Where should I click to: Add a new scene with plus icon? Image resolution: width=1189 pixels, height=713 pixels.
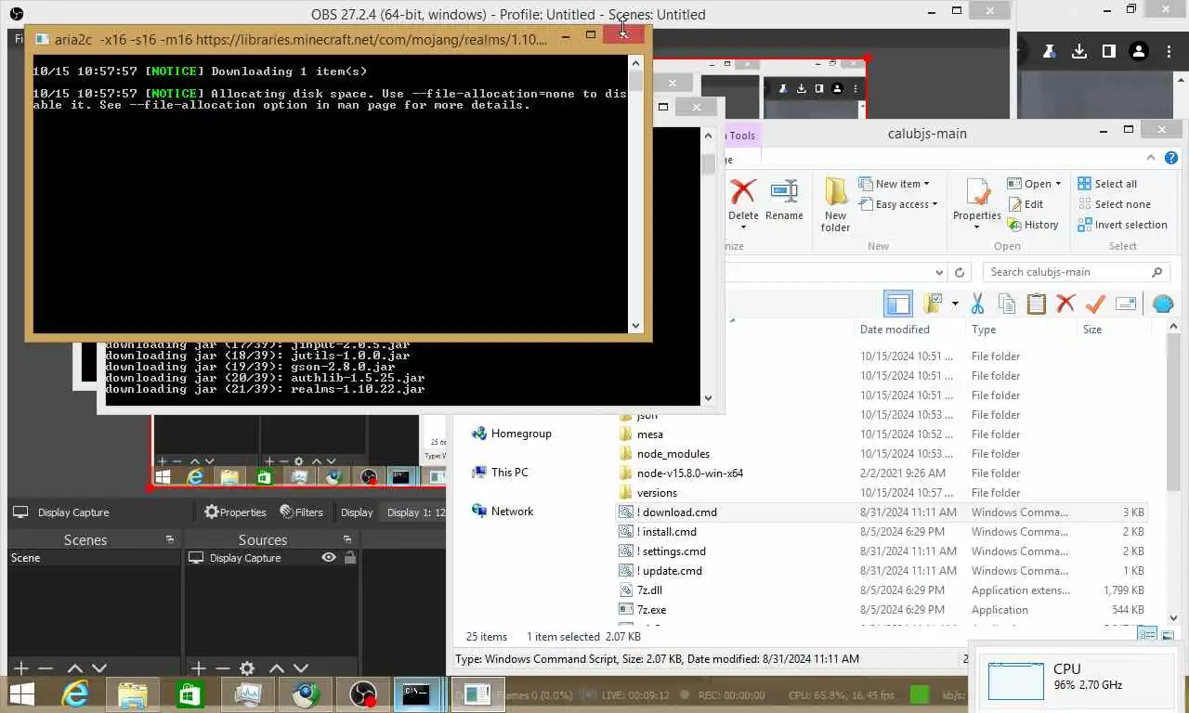21,668
